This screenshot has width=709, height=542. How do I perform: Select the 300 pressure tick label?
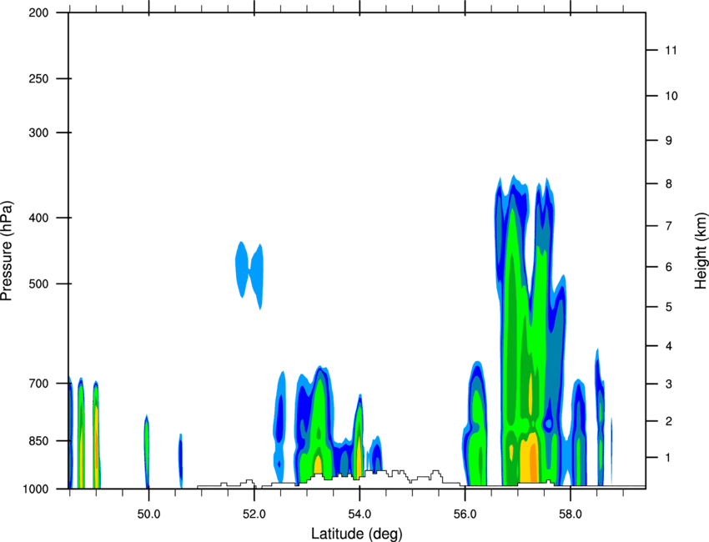[x=38, y=133]
